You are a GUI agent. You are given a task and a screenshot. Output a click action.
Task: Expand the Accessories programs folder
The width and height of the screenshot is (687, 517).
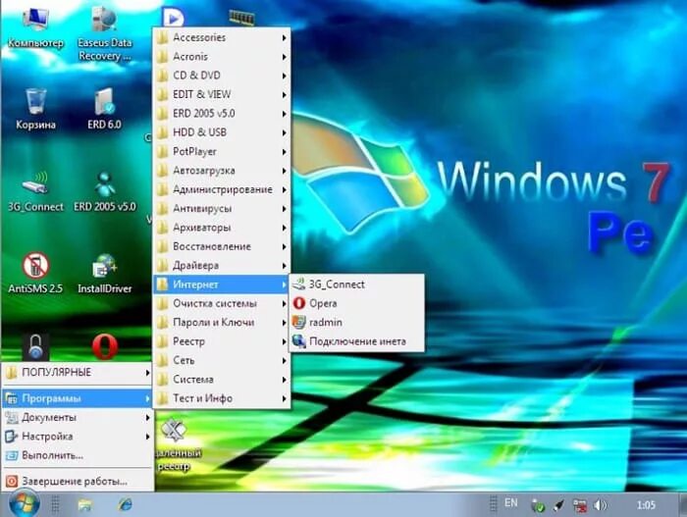222,37
